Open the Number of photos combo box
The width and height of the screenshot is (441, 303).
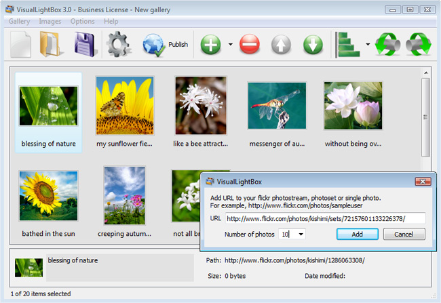[x=300, y=234]
